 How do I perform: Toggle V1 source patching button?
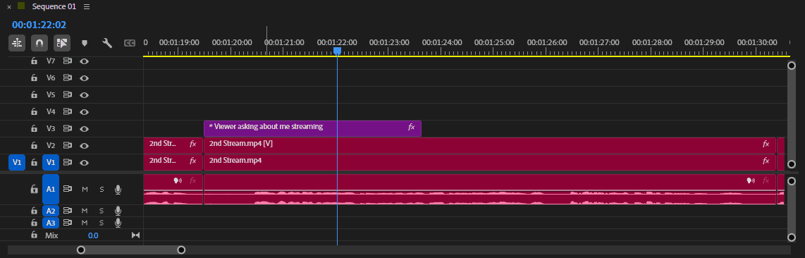point(17,163)
